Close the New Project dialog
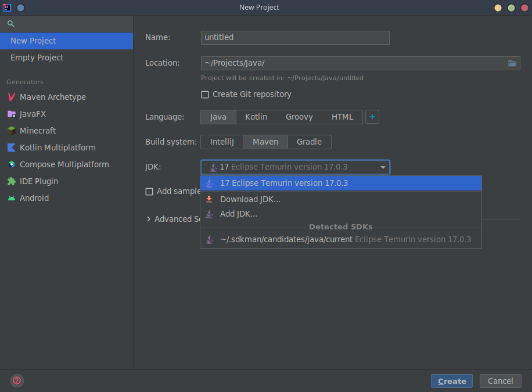The image size is (532, 392). [524, 8]
